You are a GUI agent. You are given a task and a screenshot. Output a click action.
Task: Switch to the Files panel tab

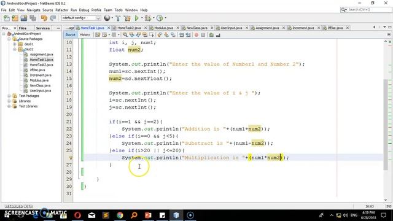click(23, 28)
